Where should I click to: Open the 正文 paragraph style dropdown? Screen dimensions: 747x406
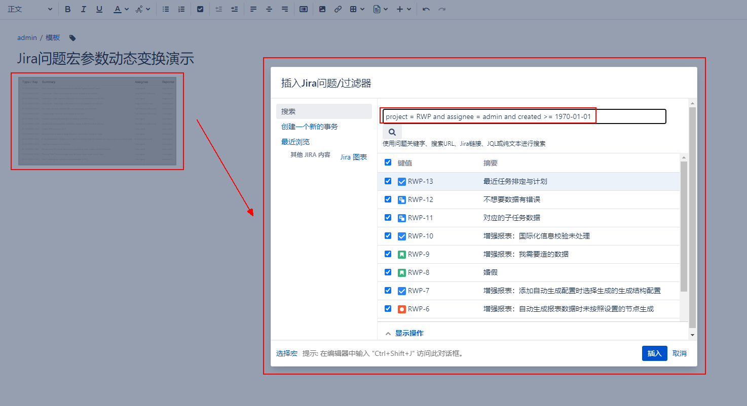pyautogui.click(x=29, y=9)
